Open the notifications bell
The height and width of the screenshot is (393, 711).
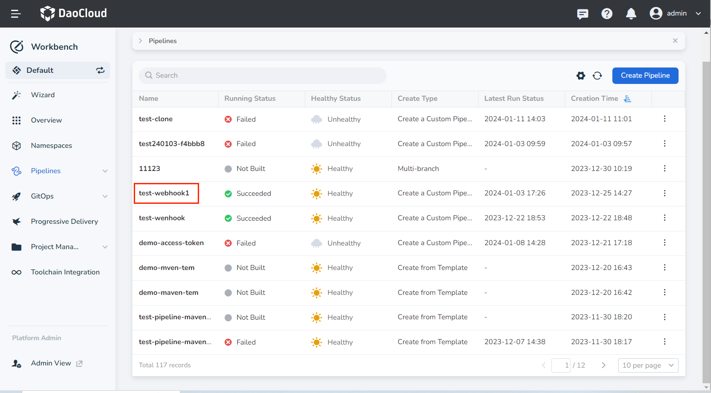click(631, 14)
